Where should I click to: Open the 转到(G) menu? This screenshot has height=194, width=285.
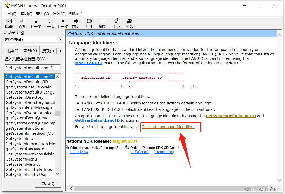[59, 14]
